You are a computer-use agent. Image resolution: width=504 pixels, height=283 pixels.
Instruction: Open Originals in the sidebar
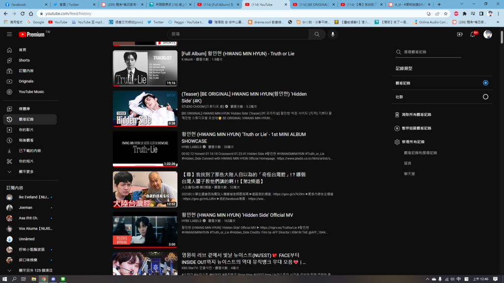pyautogui.click(x=30, y=82)
